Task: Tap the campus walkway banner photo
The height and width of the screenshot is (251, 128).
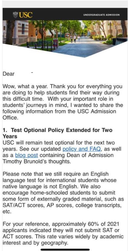Action: (x=65, y=38)
